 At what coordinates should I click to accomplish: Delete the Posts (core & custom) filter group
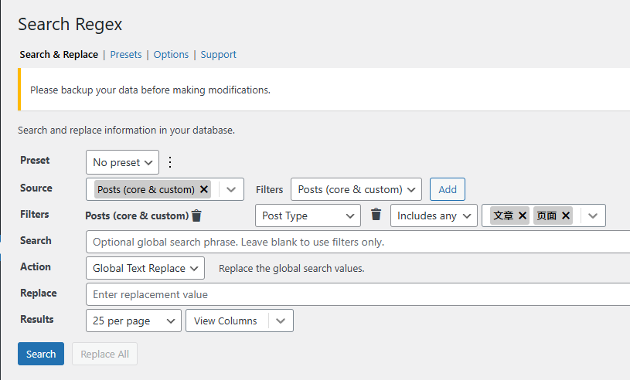pos(196,216)
